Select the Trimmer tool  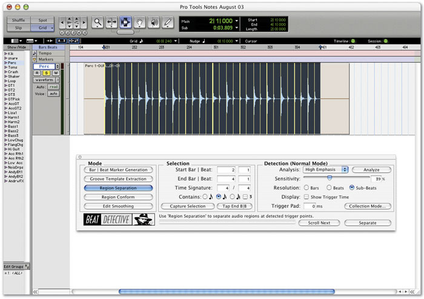111,22
